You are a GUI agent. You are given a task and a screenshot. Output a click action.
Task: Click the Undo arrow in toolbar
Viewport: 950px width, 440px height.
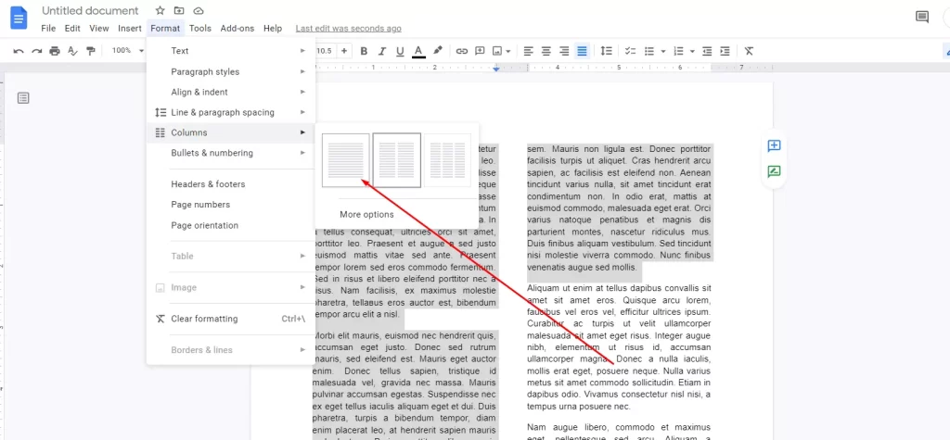(x=19, y=51)
